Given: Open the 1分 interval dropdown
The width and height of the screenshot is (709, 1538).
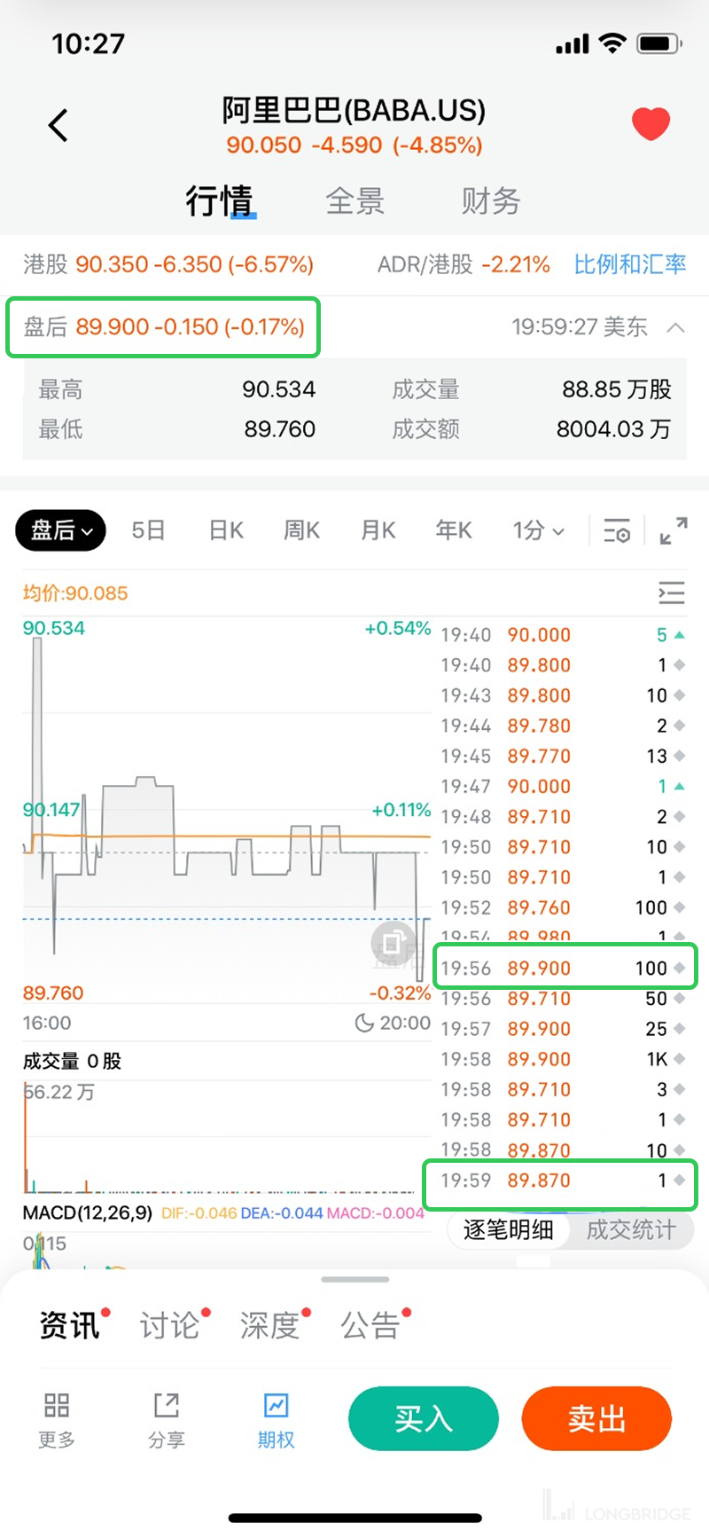Looking at the screenshot, I should tap(538, 530).
